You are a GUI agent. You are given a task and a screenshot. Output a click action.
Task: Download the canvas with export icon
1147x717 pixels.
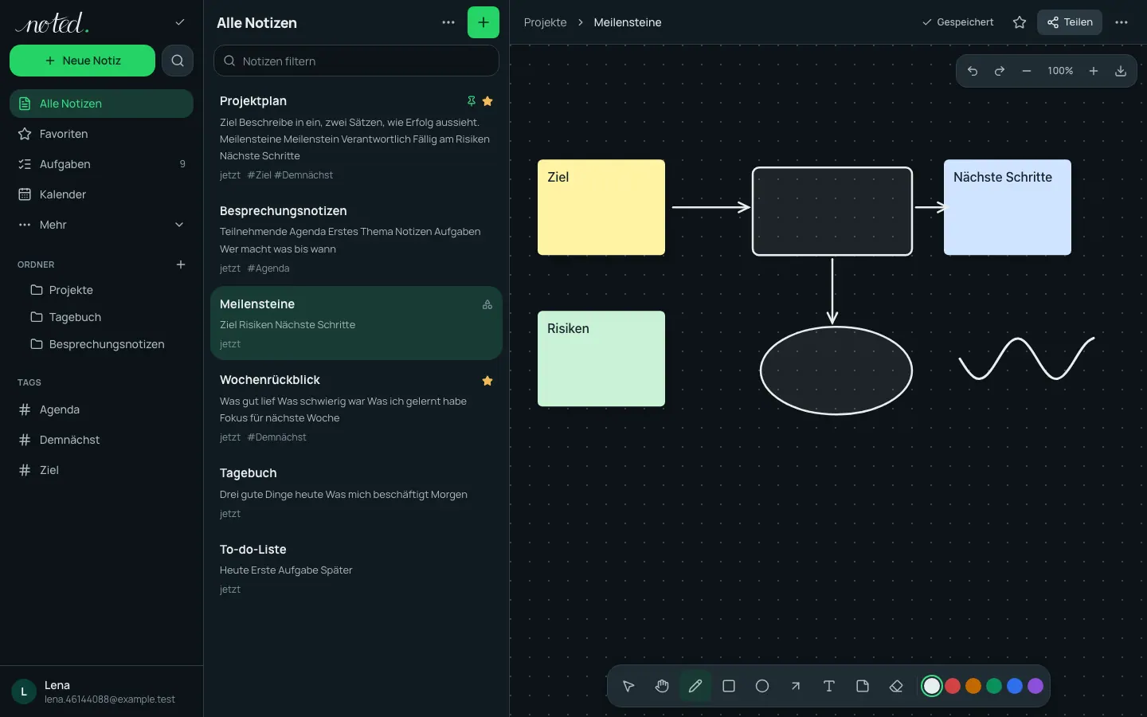point(1121,71)
